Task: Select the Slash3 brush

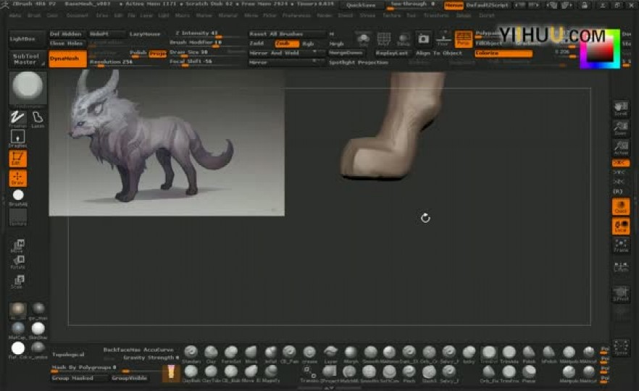Action: (429, 373)
